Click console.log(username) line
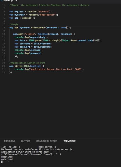The width and height of the screenshot is (121, 167). point(29,50)
